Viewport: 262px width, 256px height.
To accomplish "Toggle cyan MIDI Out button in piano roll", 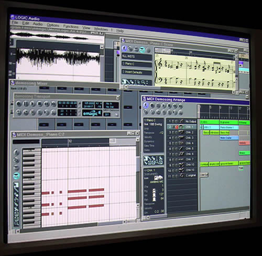I will point(16,176).
